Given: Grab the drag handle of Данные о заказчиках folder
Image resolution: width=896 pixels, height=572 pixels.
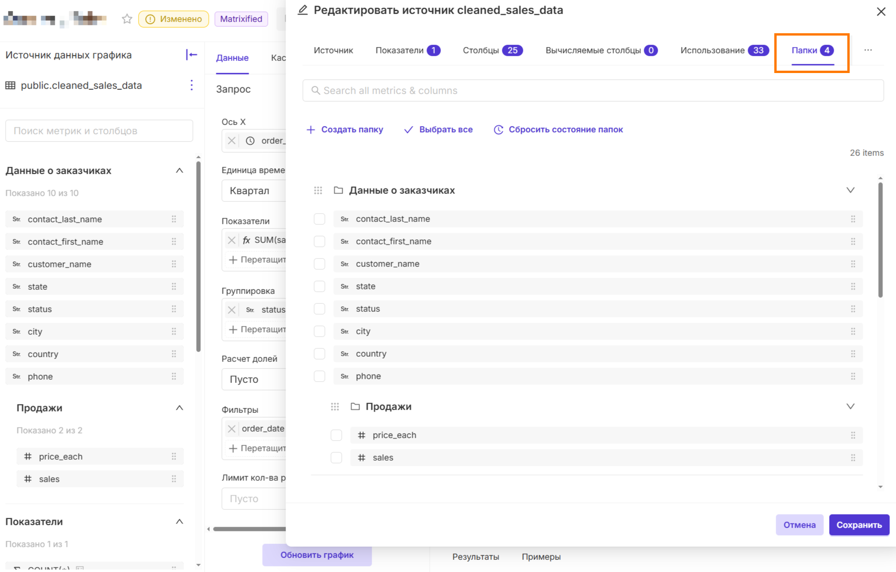Looking at the screenshot, I should point(318,191).
